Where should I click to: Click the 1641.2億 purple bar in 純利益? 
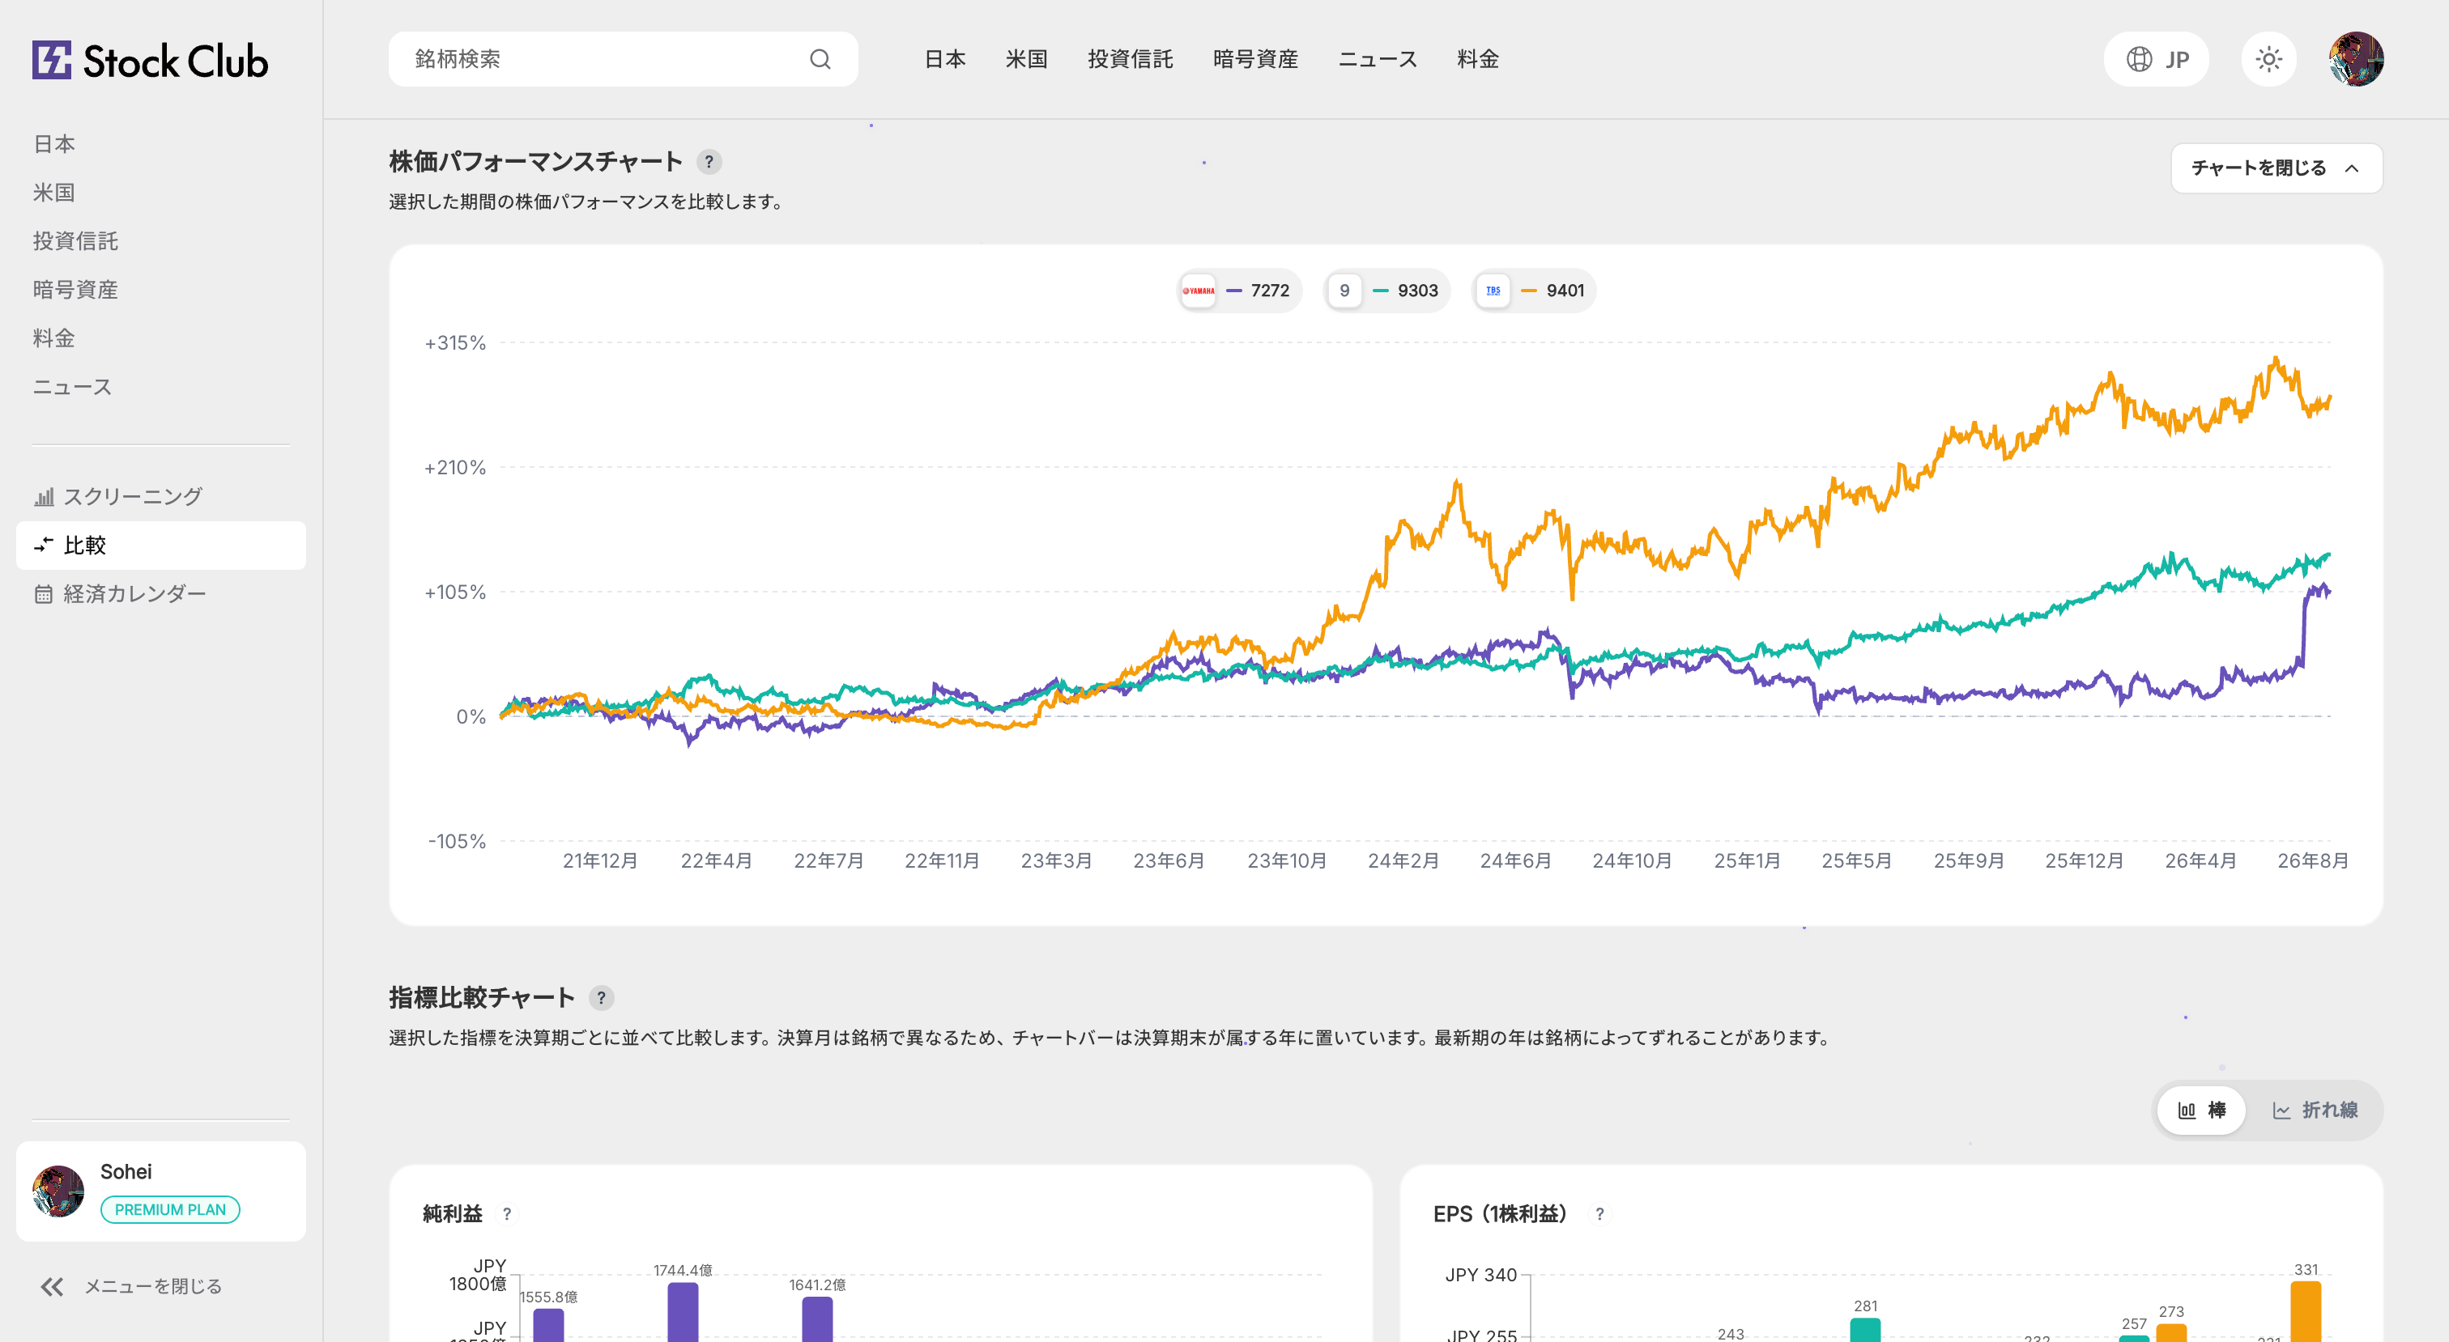pyautogui.click(x=818, y=1319)
